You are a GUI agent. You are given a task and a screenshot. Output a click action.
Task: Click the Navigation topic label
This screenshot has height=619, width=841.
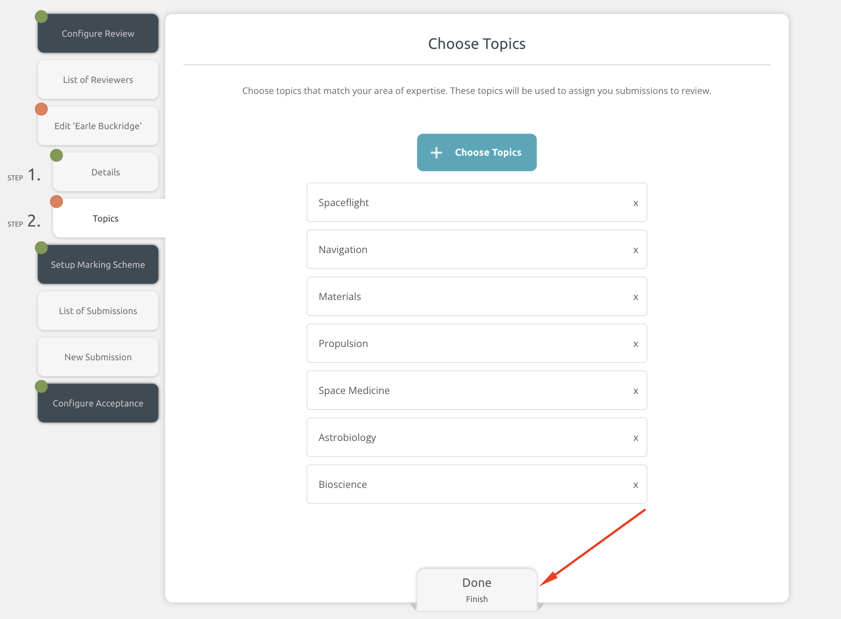point(343,250)
